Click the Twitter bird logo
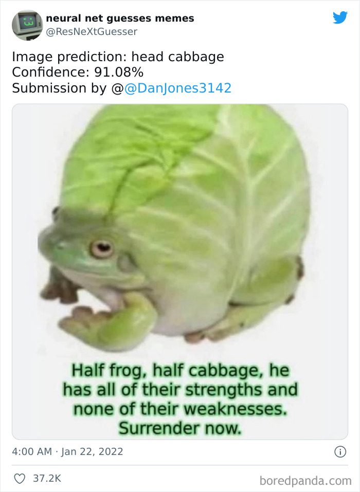This screenshot has height=492, width=360. pos(340,18)
